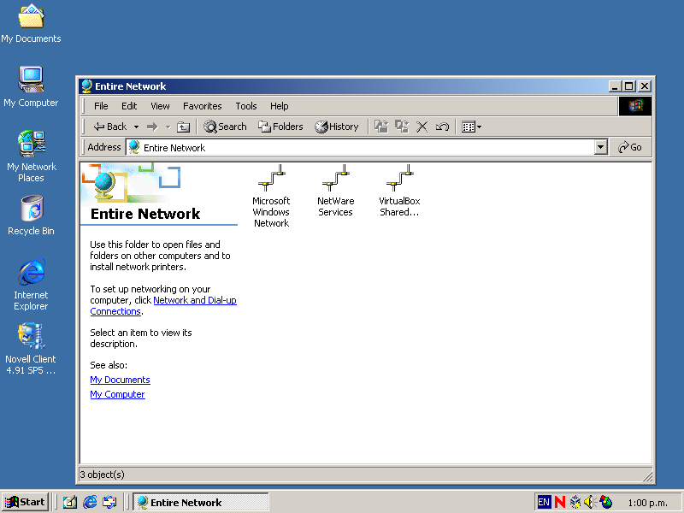Open Microsoft Windows Network icon
The image size is (684, 513).
(271, 196)
